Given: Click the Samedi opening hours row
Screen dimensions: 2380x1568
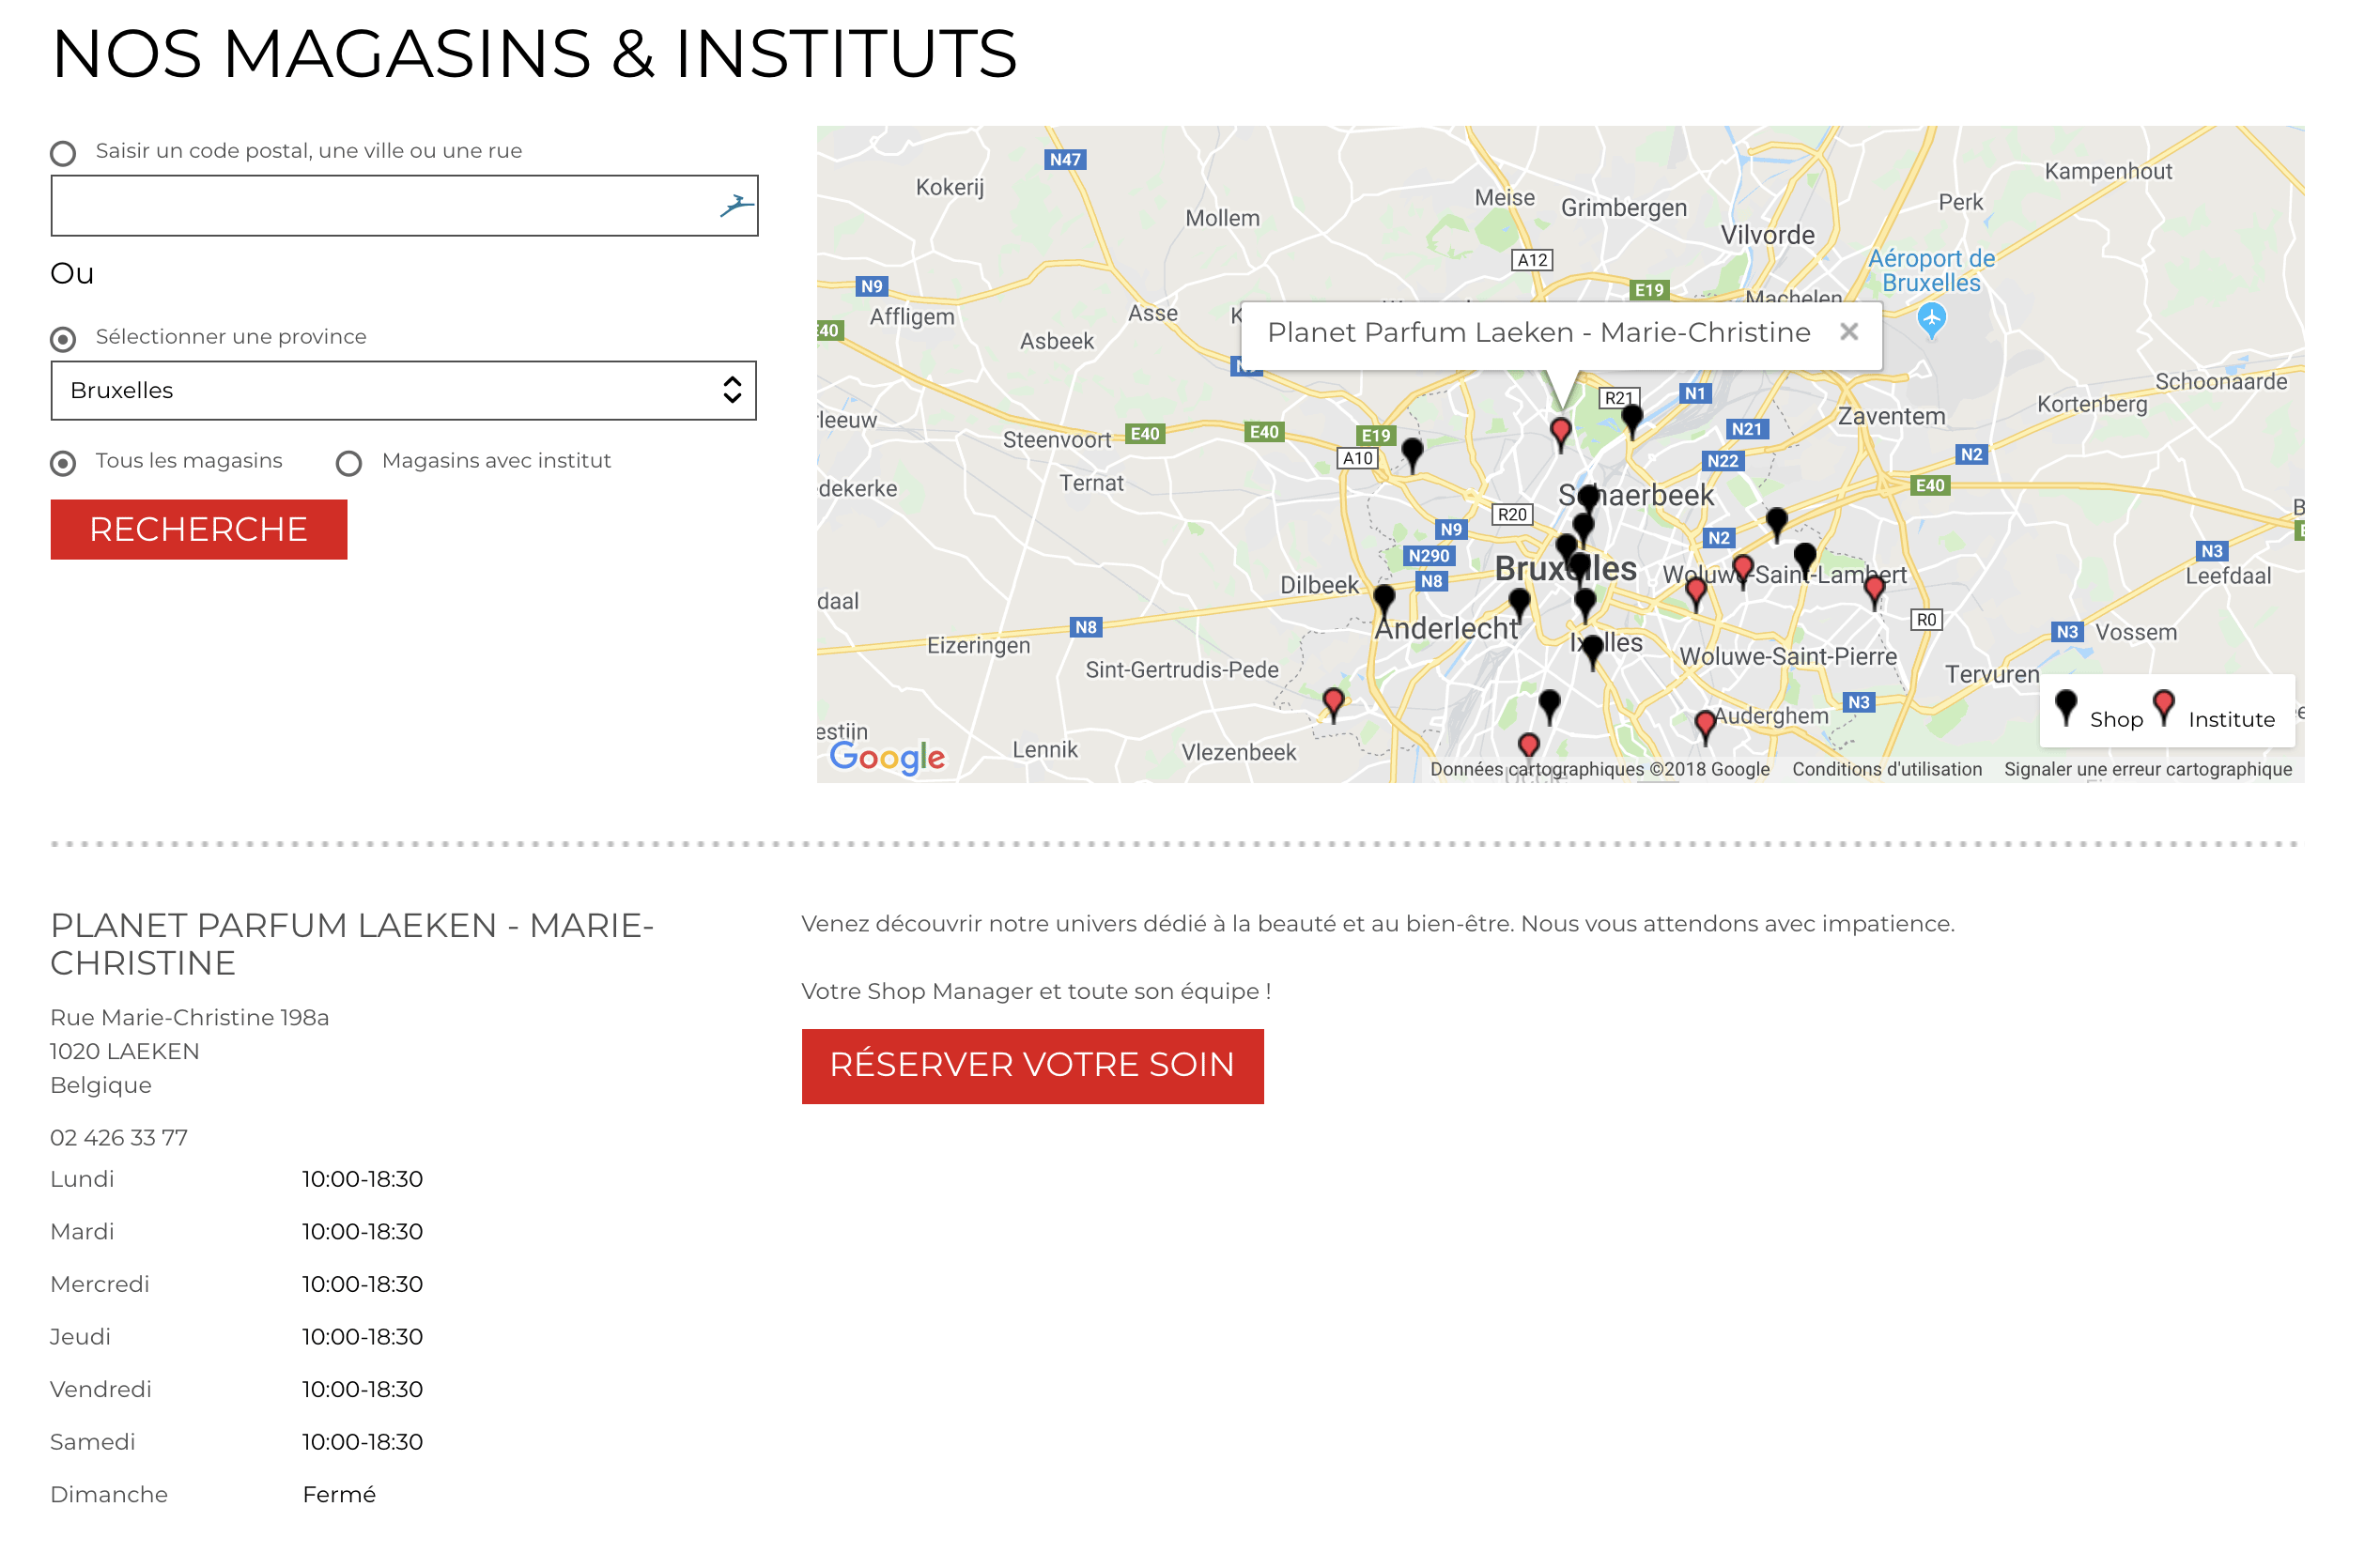Looking at the screenshot, I should coord(237,1443).
